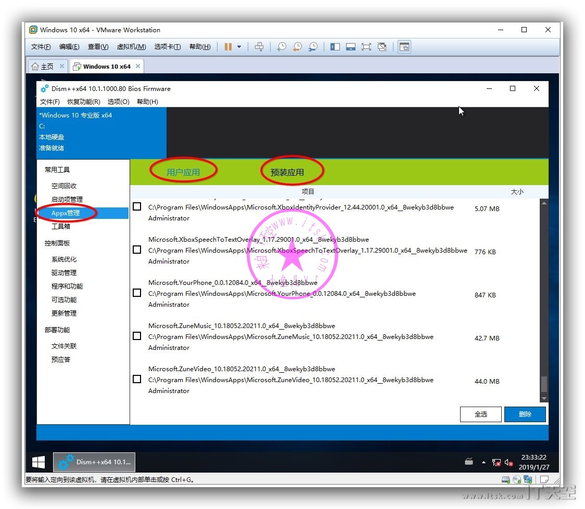Open 系统优化 in the sidebar
Viewport: 585px width, 509px height.
[x=64, y=259]
